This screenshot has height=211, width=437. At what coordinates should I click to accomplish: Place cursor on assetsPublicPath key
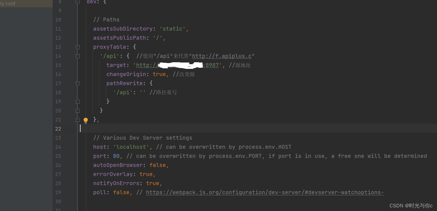click(120, 38)
